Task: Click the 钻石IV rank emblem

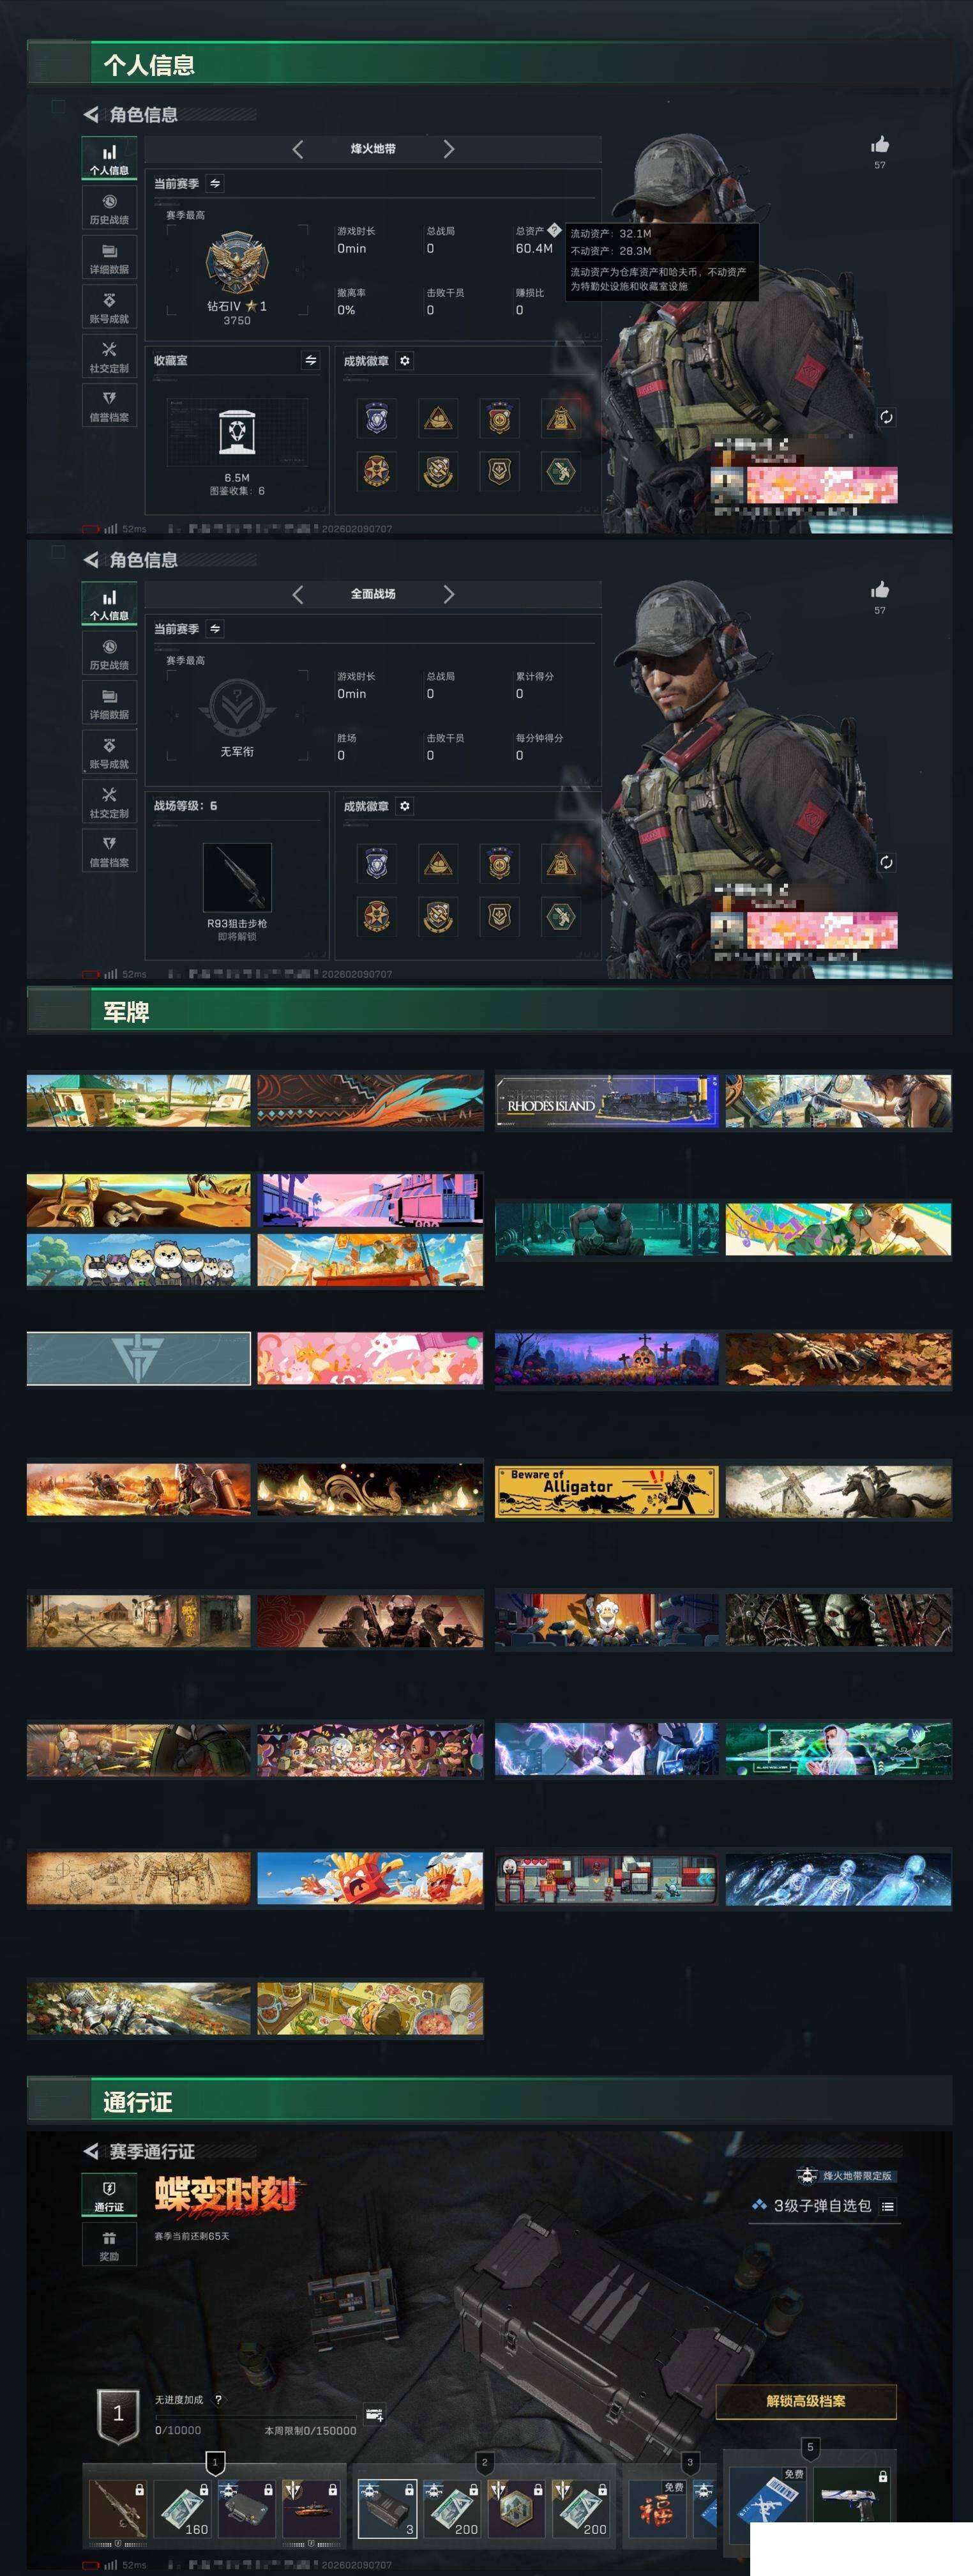Action: (x=237, y=262)
